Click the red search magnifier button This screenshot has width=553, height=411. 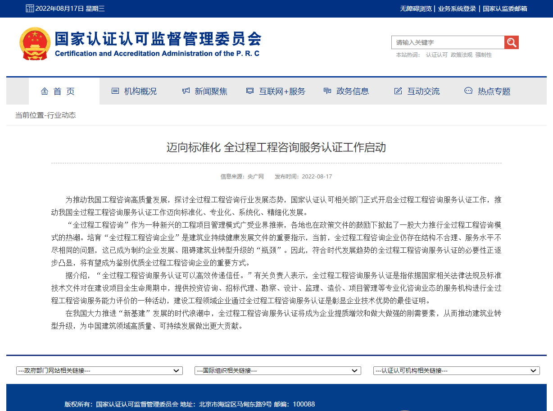(x=512, y=42)
